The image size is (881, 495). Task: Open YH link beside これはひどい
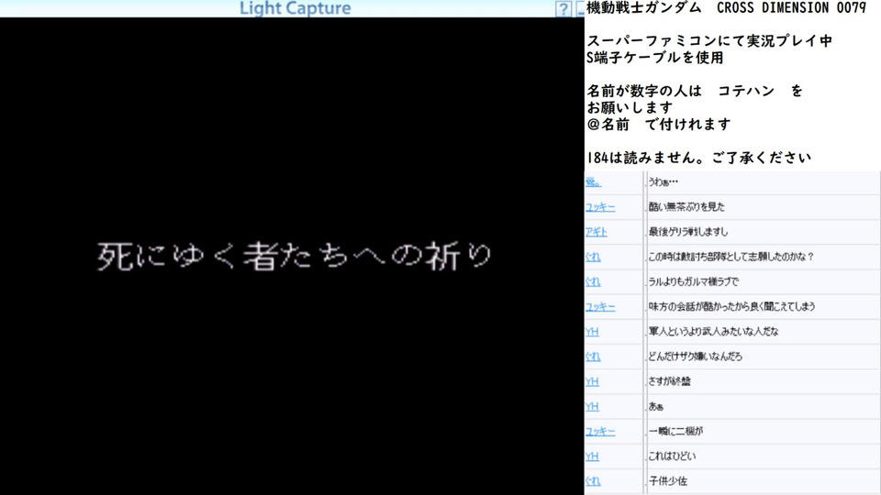point(592,456)
